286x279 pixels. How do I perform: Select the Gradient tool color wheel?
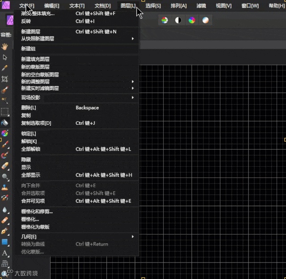pos(4,133)
